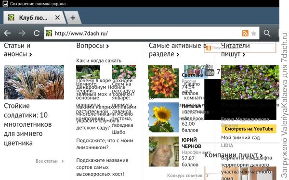
Task: Click the Odnoklassniki widget icon
Action: tap(209, 48)
